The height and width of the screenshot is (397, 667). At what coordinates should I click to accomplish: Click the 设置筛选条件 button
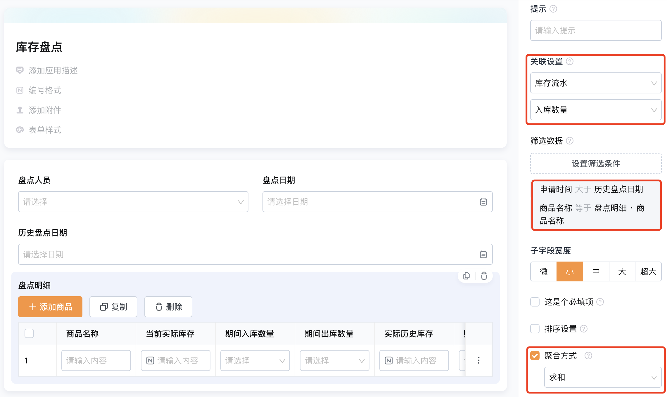[596, 163]
